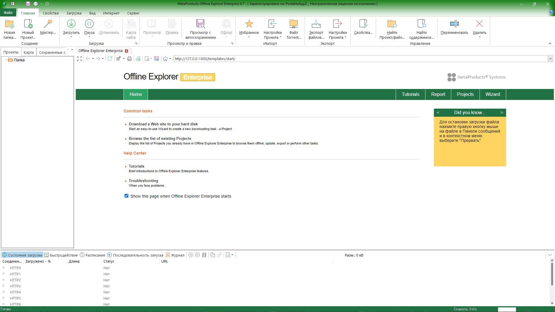Open the Delete (Удалить) dropdown arrow

(x=480, y=37)
